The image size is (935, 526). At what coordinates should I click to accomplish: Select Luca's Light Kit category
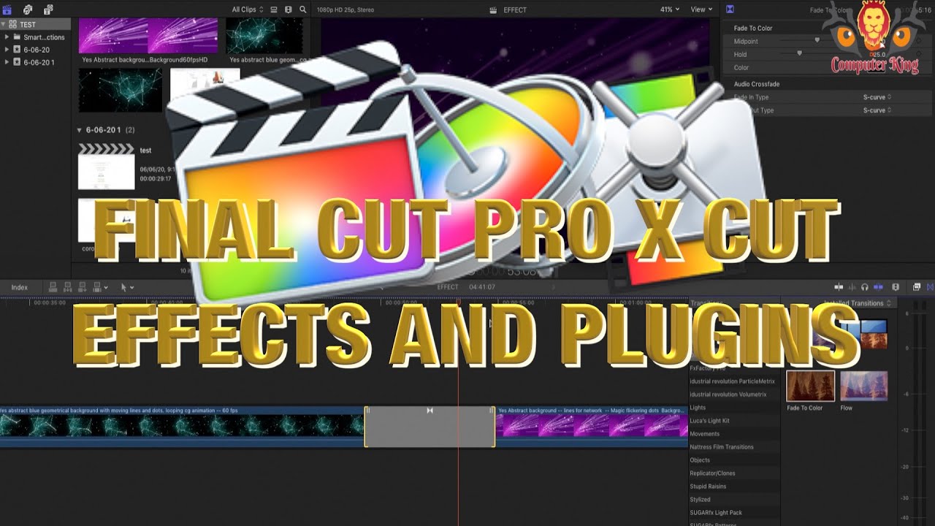point(709,421)
